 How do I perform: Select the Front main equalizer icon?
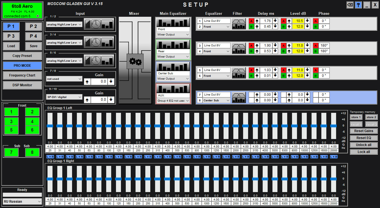coord(173,23)
